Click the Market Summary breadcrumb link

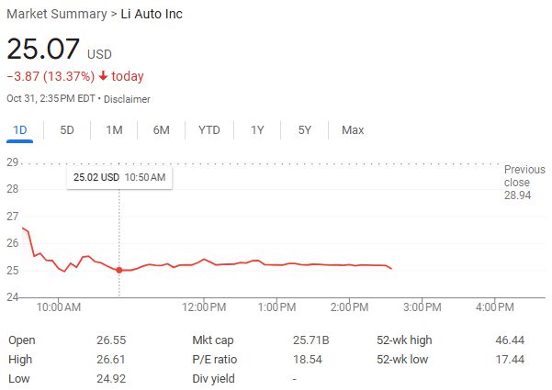tap(57, 15)
